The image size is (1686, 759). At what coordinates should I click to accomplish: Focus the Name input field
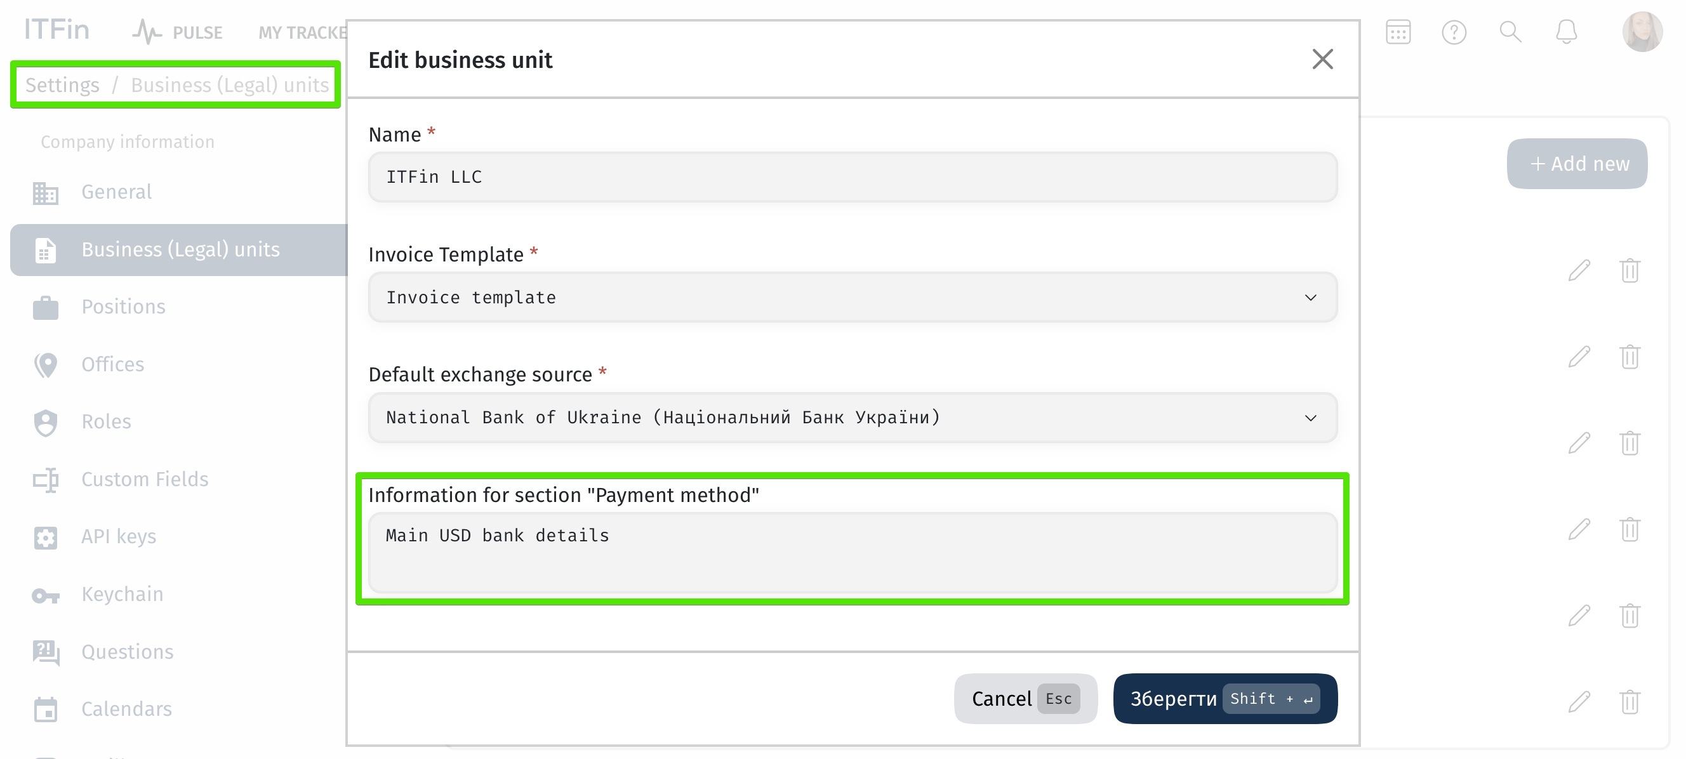click(x=852, y=177)
